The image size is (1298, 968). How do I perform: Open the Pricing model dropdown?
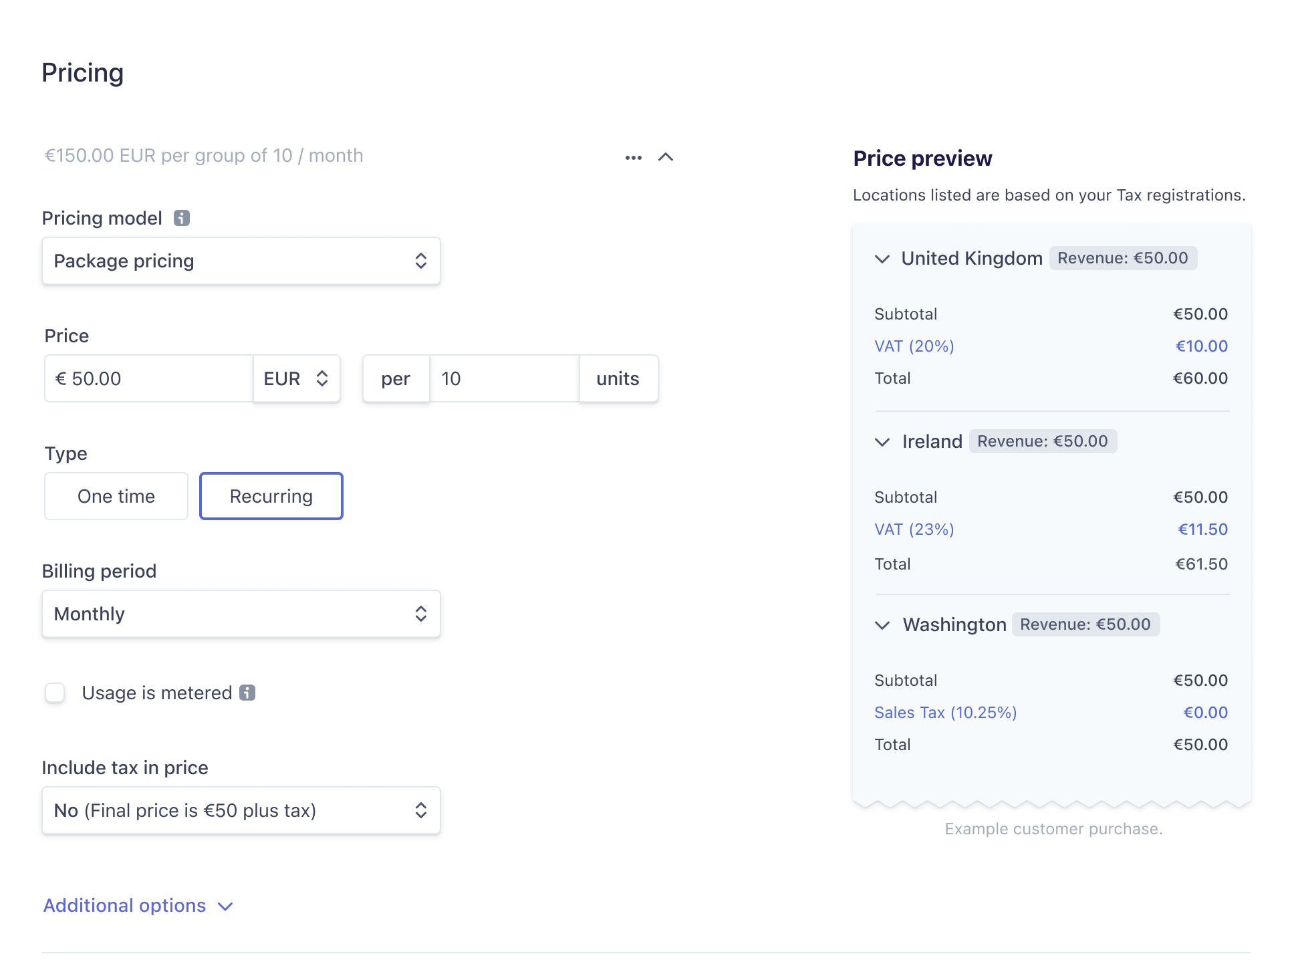[x=241, y=260]
